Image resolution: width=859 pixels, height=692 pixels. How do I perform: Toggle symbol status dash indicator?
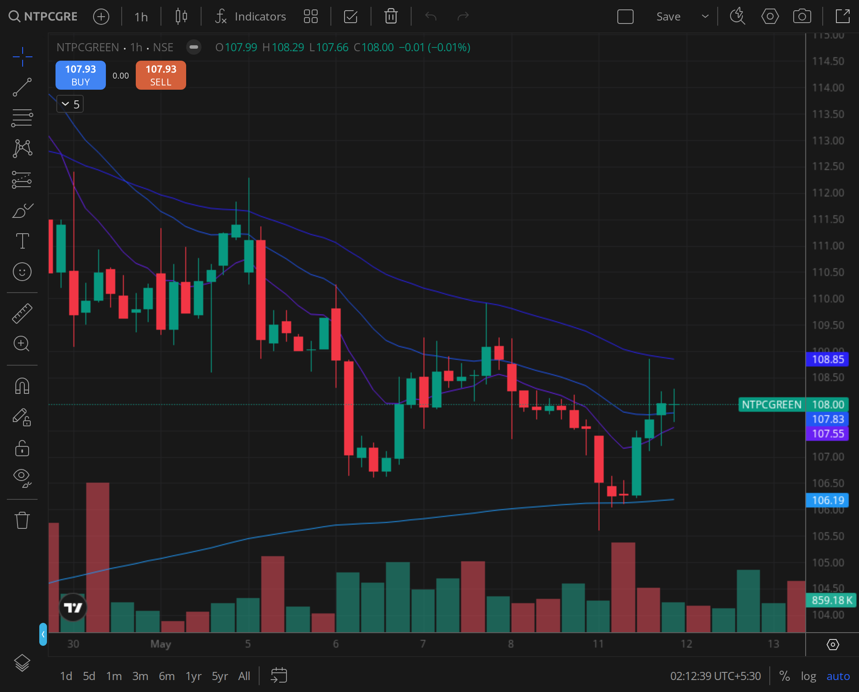click(194, 47)
